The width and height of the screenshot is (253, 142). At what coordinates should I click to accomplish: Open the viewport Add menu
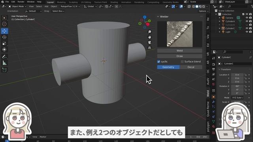[x=46, y=6]
